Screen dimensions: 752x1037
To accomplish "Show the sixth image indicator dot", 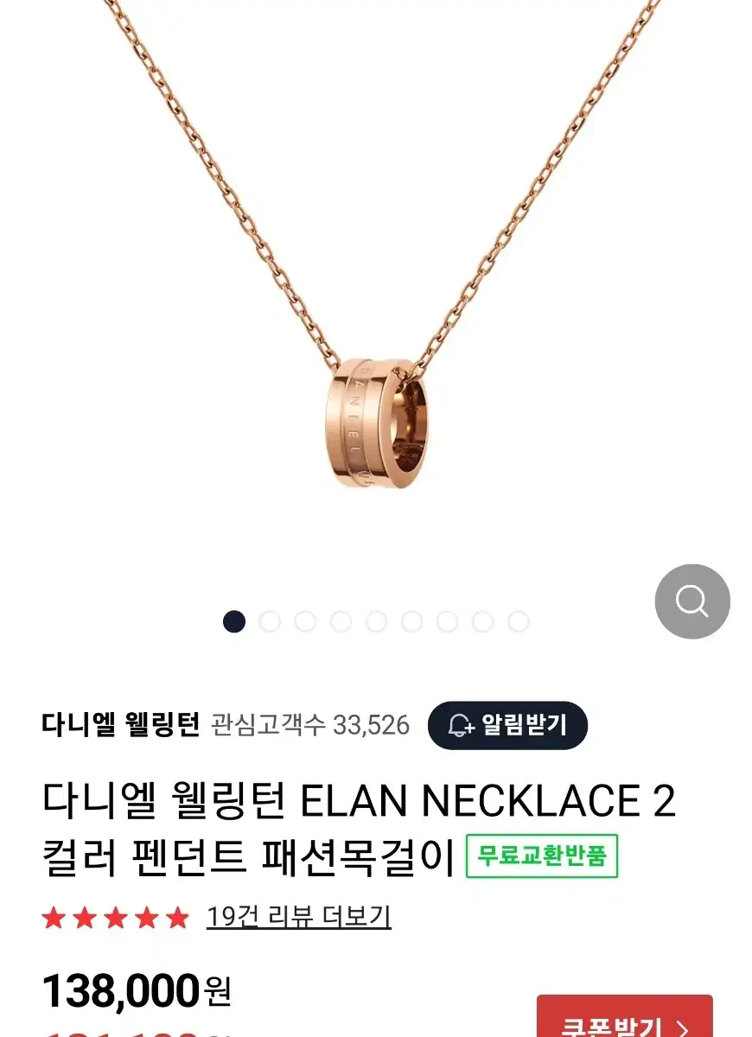I will [411, 621].
